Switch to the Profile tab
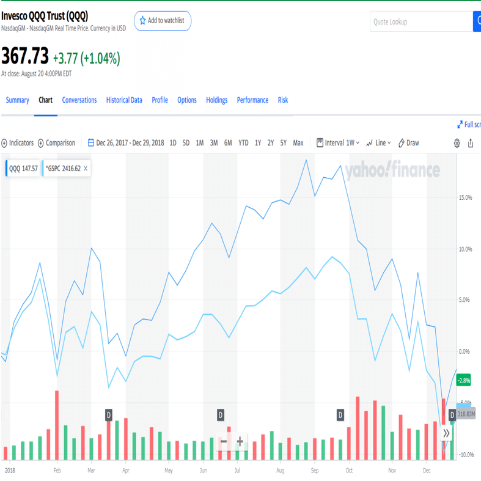Screen dimensions: 481x481 point(160,100)
